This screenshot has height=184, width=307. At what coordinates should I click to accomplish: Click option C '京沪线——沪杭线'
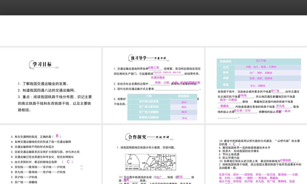tap(24, 177)
